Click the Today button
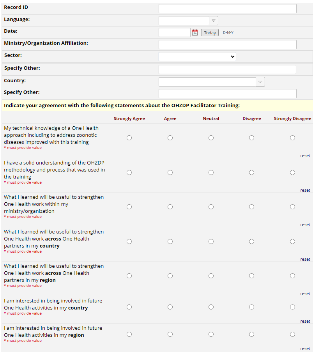 pyautogui.click(x=210, y=33)
